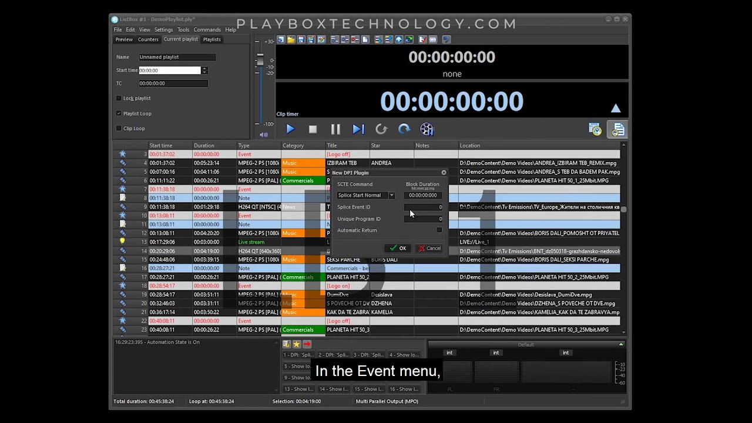Collapse the Default audio panel arrow
Viewport: 752px width, 423px height.
(621, 344)
